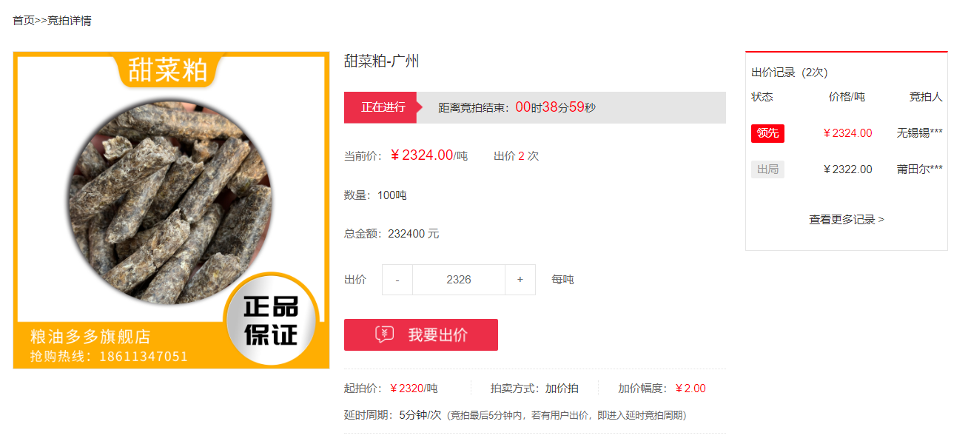Click bidder 无锡锡*** in bid records
The height and width of the screenshot is (444, 968).
(920, 133)
